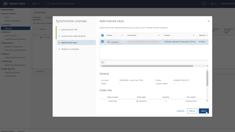
Task: Click details pane scroll down arrow
Action: (207, 101)
